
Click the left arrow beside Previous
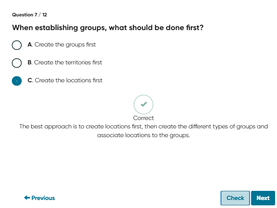click(27, 198)
